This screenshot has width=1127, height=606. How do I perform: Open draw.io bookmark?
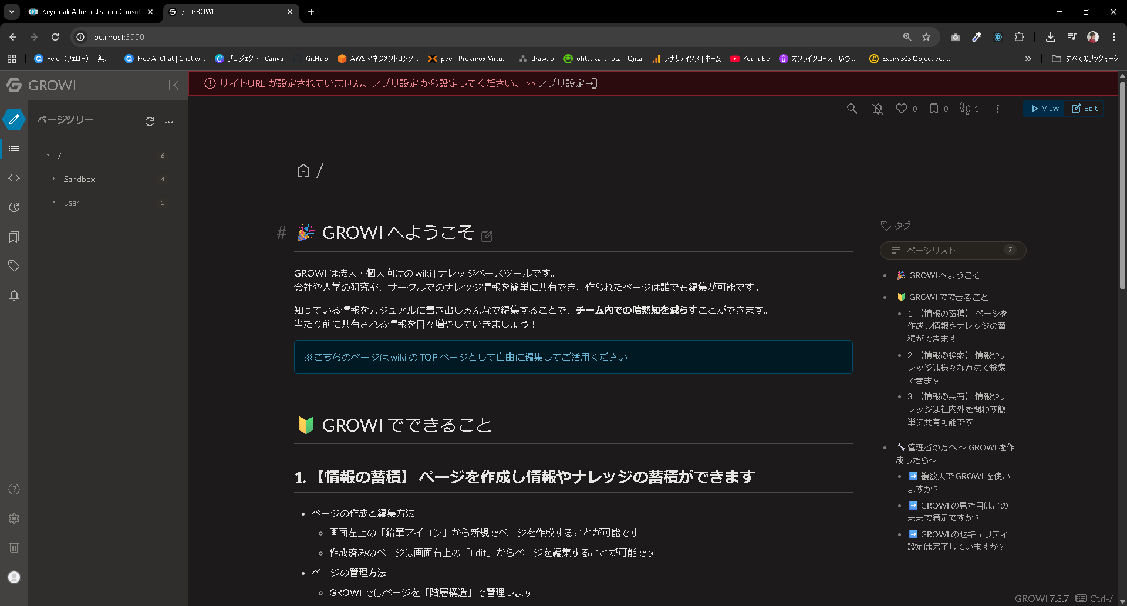[x=536, y=59]
